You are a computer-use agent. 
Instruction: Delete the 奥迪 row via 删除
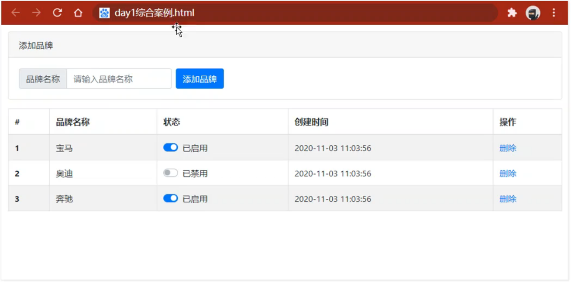[x=508, y=173]
